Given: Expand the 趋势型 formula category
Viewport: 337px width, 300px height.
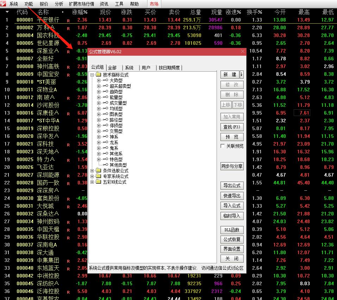Looking at the screenshot, I should point(98,92).
